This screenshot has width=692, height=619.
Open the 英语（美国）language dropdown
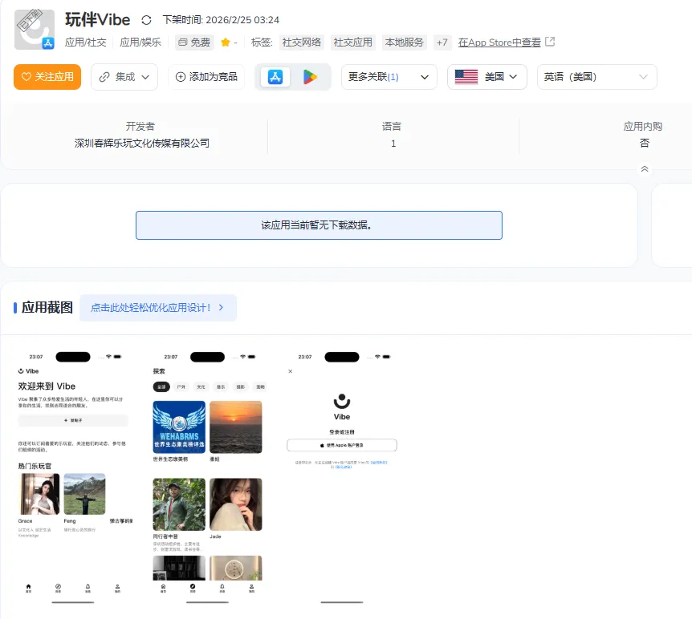[x=596, y=77]
